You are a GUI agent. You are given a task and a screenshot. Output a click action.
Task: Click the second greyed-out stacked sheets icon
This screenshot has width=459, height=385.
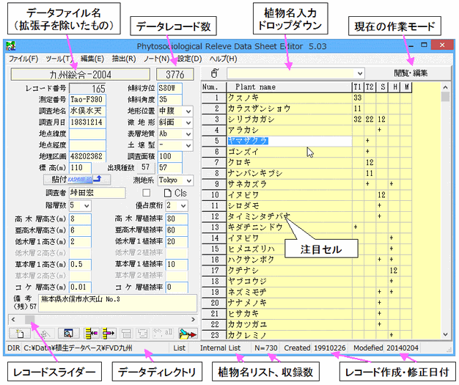(142, 333)
